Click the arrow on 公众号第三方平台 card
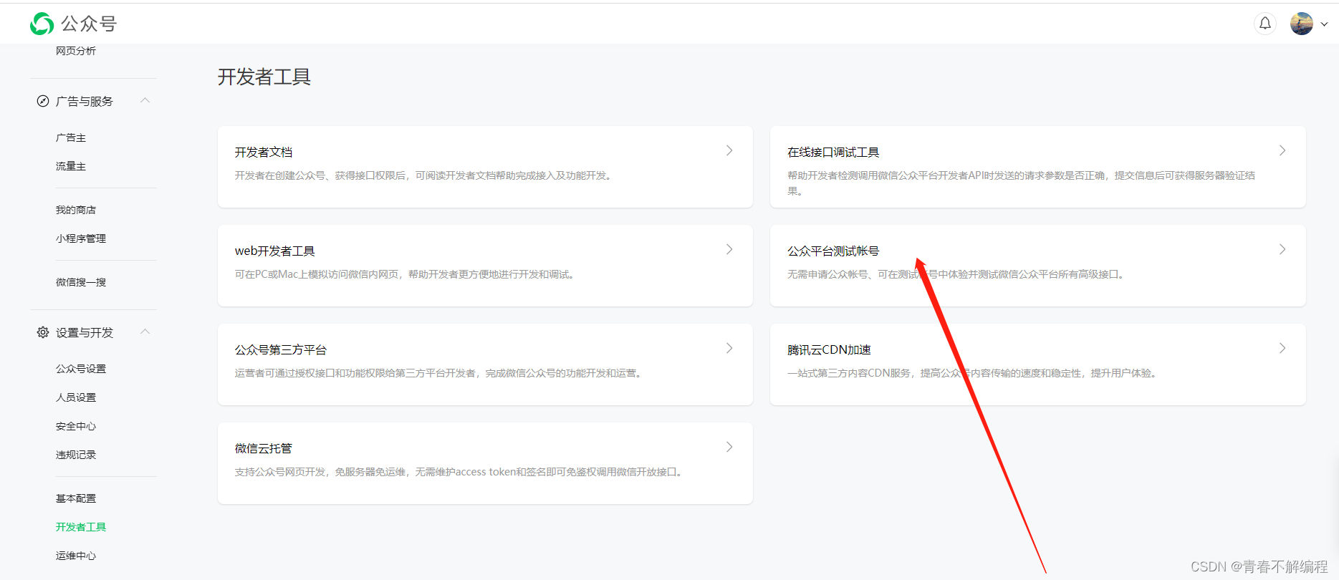Viewport: 1339px width, 580px height. pos(729,348)
